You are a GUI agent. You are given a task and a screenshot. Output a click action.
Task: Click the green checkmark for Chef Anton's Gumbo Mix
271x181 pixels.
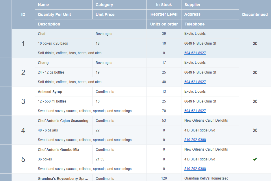tap(255, 159)
